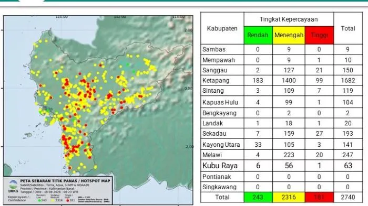
Task: Click the yellow Menengah header cell
Action: (289, 35)
